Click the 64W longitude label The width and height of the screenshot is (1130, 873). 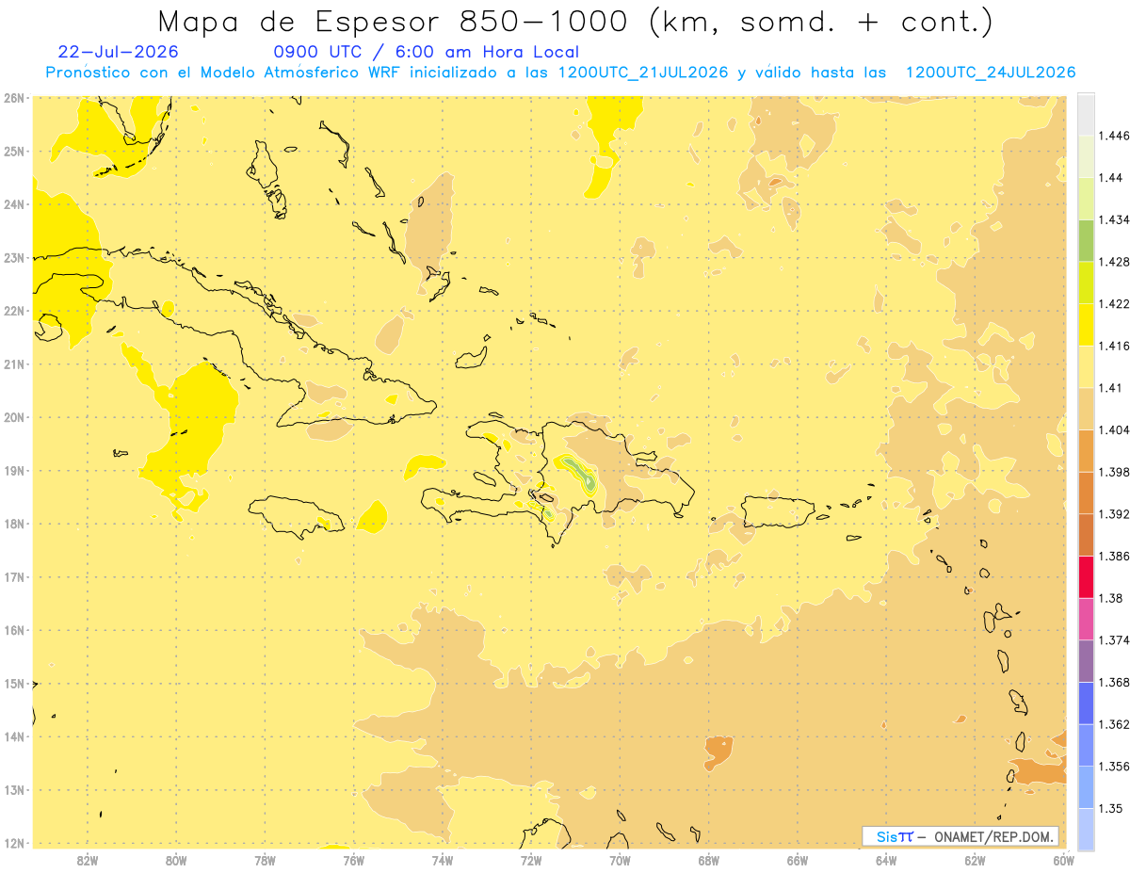click(x=886, y=860)
